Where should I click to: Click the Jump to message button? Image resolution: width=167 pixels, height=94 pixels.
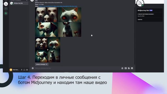tap(42, 64)
